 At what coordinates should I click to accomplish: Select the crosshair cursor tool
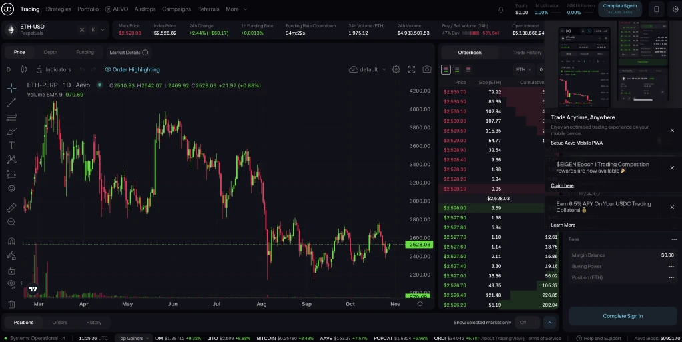pyautogui.click(x=12, y=88)
